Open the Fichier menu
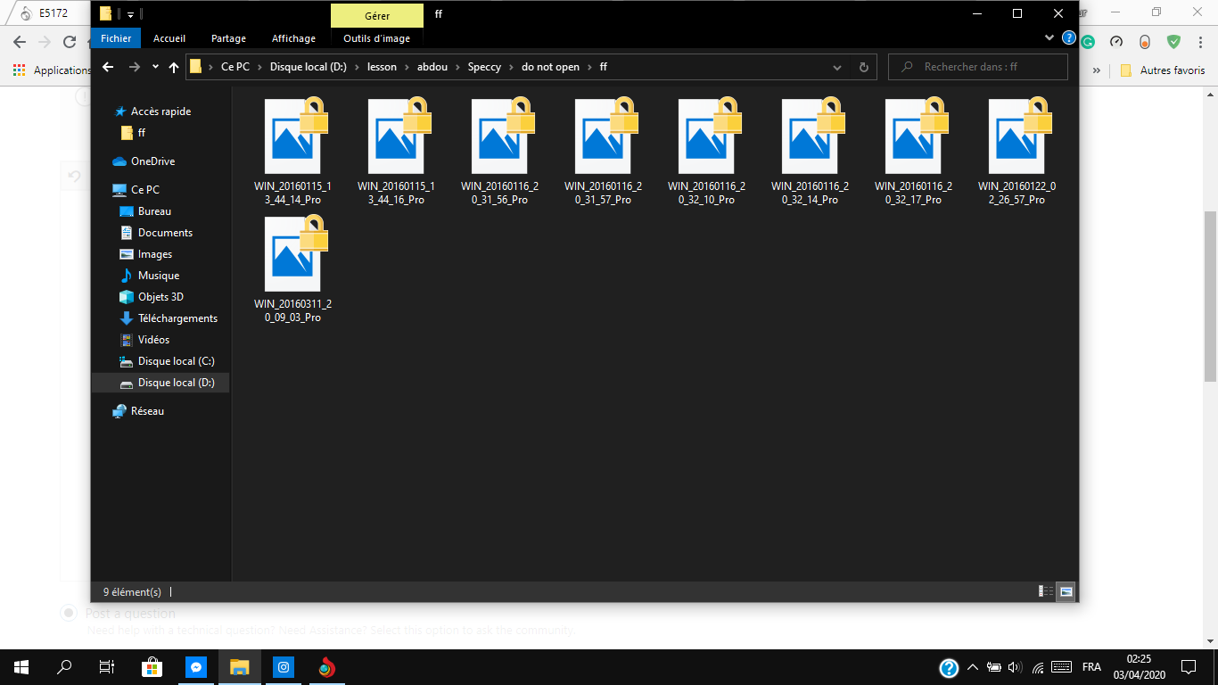Viewport: 1218px width, 685px height. [116, 38]
